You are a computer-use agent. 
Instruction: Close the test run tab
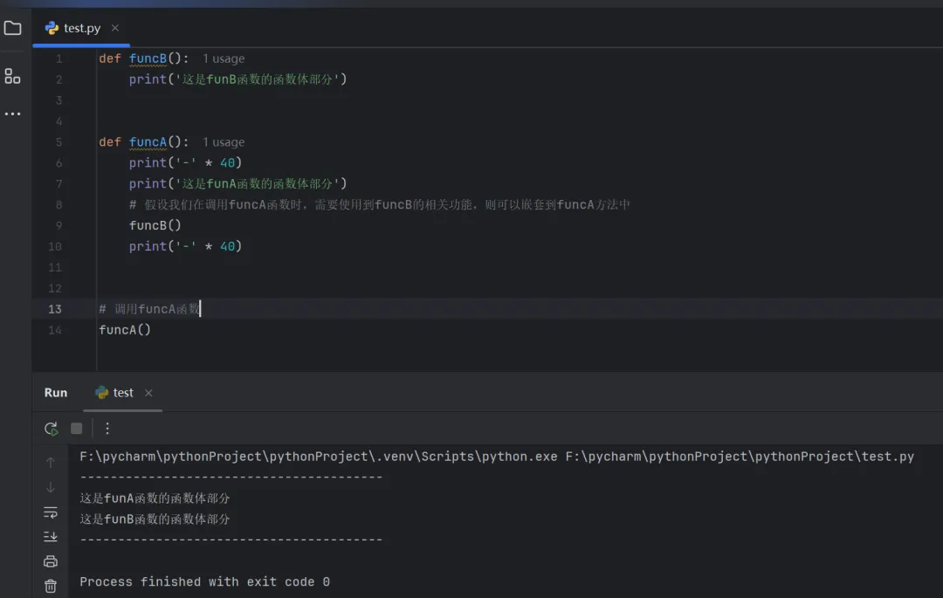(148, 393)
